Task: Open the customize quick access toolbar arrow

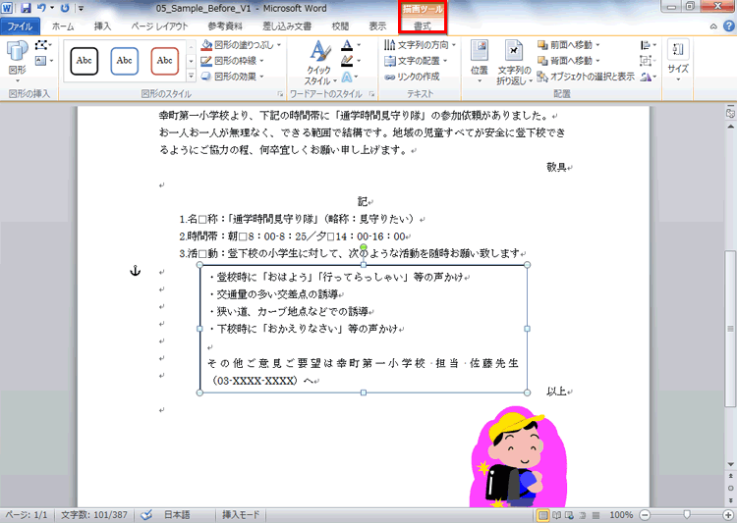Action: [x=81, y=8]
